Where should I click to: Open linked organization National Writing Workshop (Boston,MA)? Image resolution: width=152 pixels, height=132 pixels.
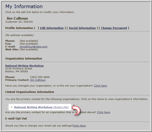click(41, 107)
